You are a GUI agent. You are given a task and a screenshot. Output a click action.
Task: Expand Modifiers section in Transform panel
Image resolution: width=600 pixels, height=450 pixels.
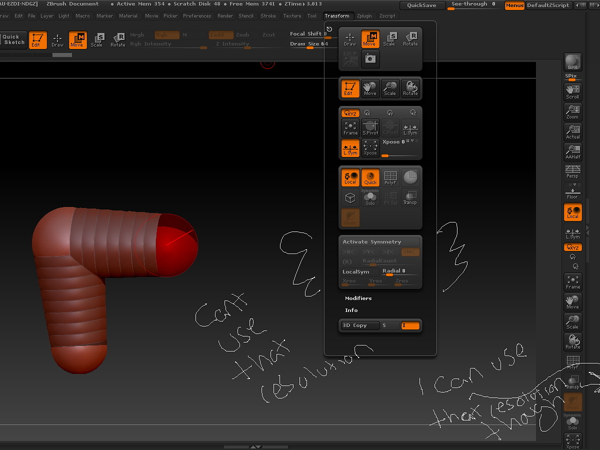[358, 298]
